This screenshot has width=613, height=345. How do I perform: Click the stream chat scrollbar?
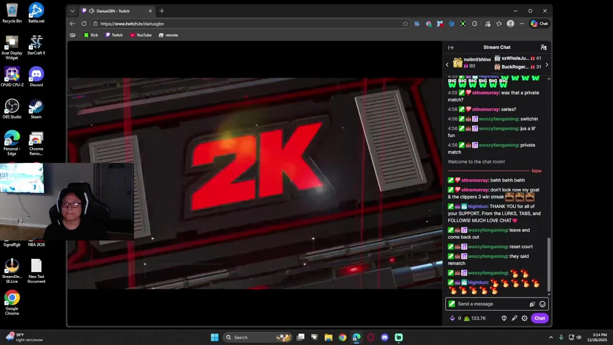549,264
